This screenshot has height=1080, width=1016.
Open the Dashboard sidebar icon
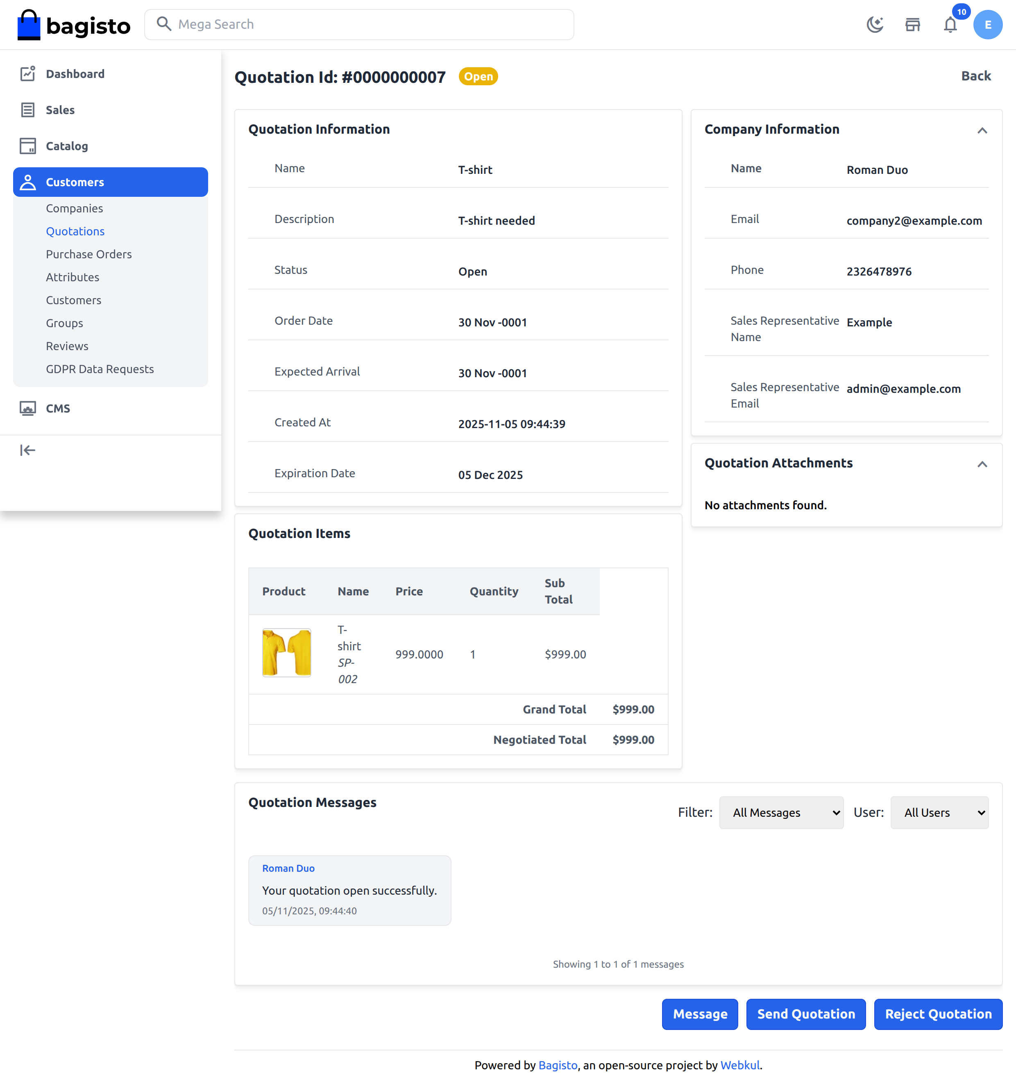(29, 73)
